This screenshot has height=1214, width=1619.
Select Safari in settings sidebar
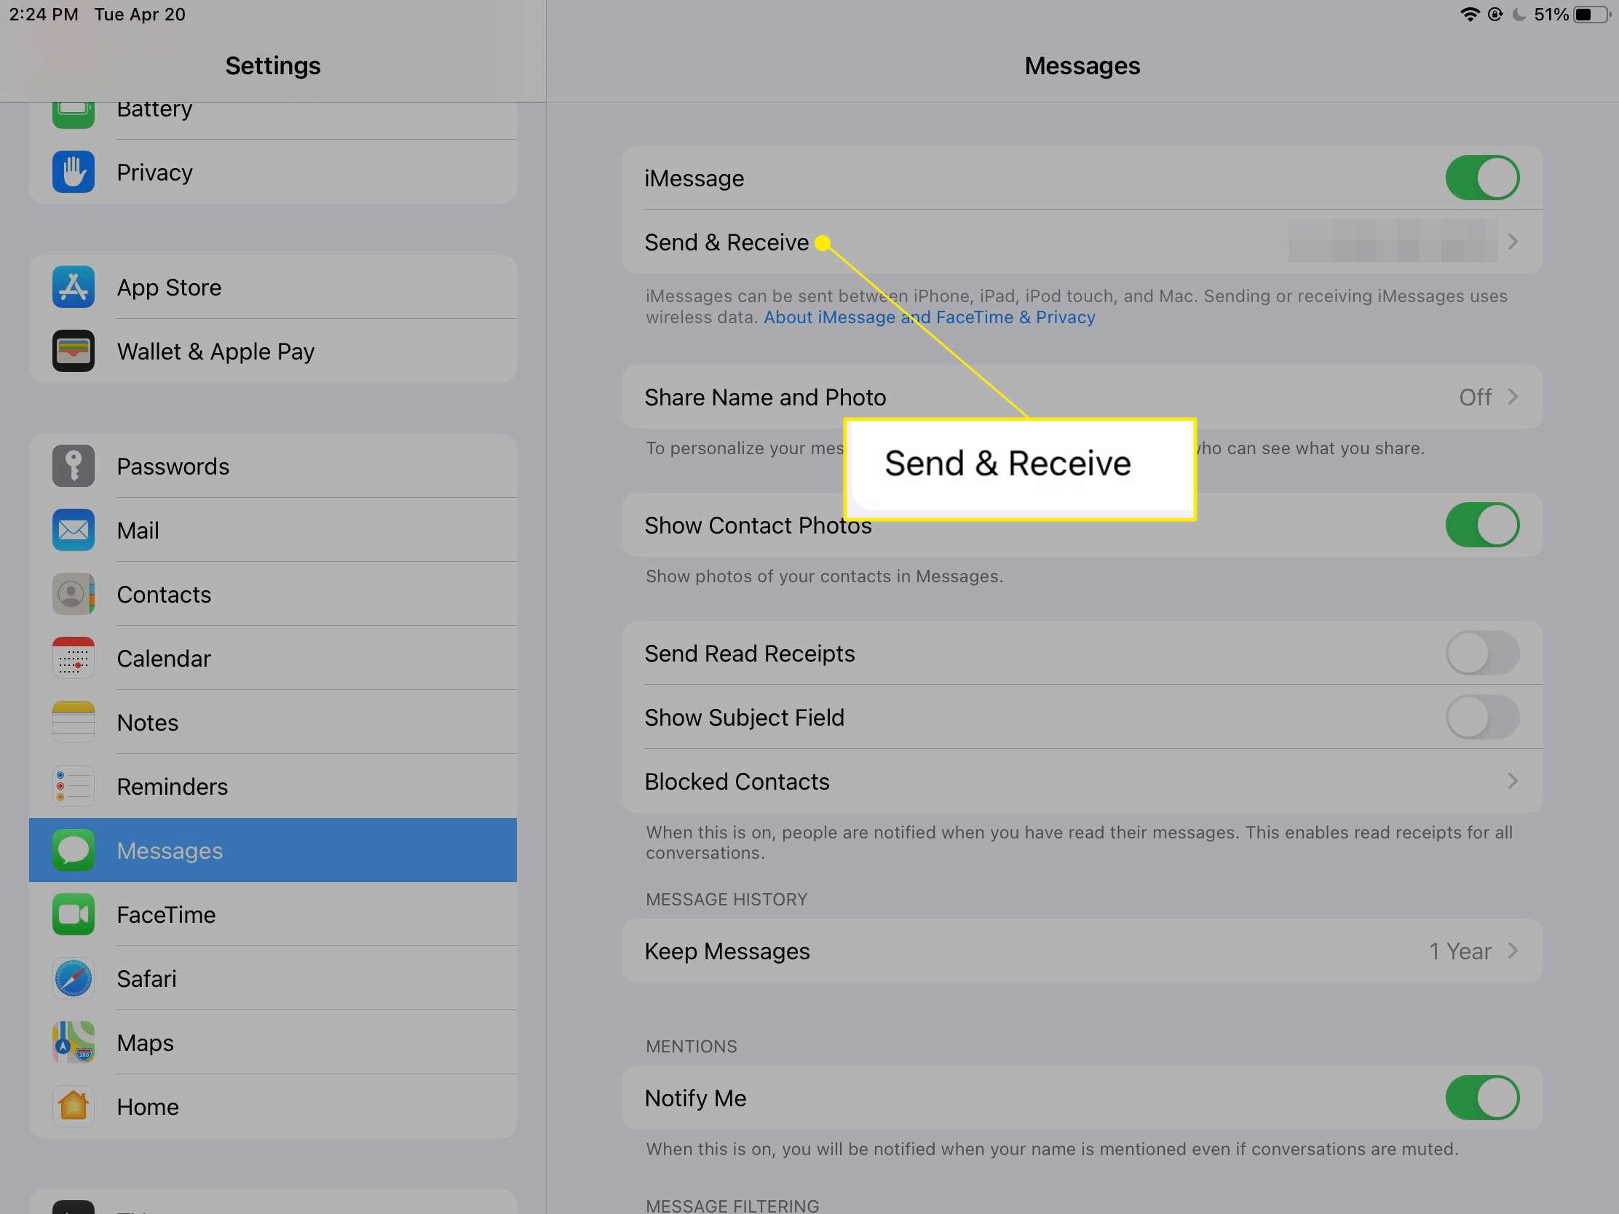click(272, 978)
